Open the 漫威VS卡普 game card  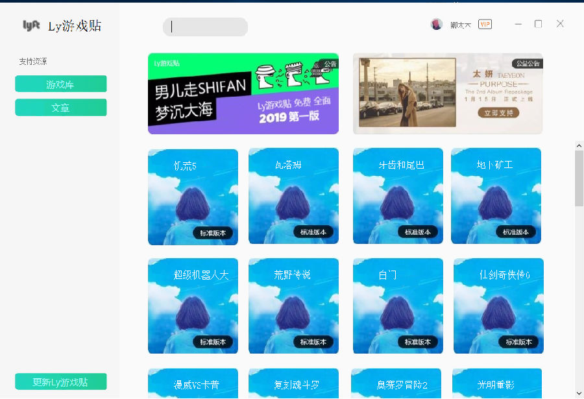[x=193, y=383]
